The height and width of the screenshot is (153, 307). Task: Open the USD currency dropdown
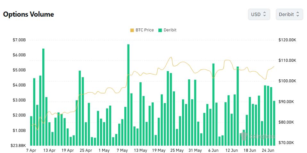(x=259, y=14)
